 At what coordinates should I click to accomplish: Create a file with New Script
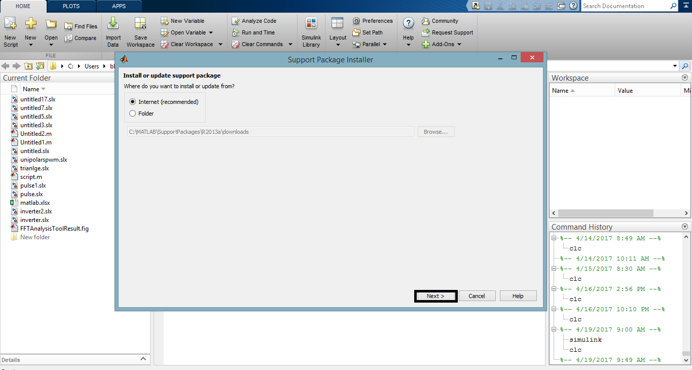[10, 31]
